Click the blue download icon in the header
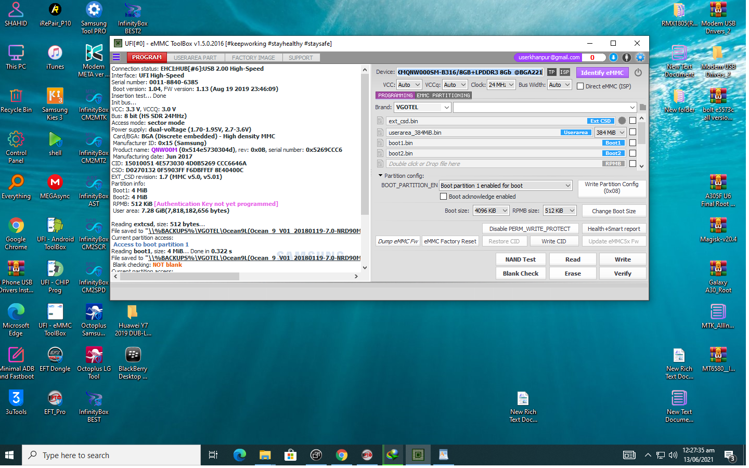This screenshot has height=468, width=749. click(x=613, y=58)
